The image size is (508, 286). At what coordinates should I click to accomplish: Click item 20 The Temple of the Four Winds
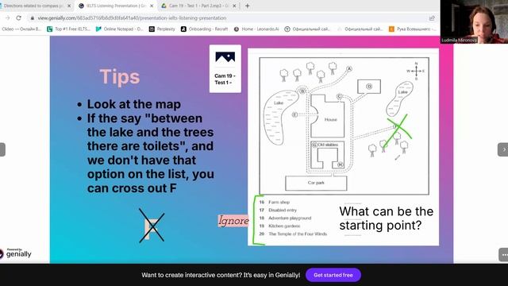click(293, 234)
